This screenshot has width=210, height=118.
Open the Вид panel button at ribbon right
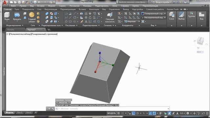pyautogui.click(x=201, y=16)
